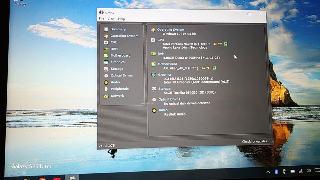Open the Wi-Fi network tray icon
320x180 pixels.
click(301, 171)
